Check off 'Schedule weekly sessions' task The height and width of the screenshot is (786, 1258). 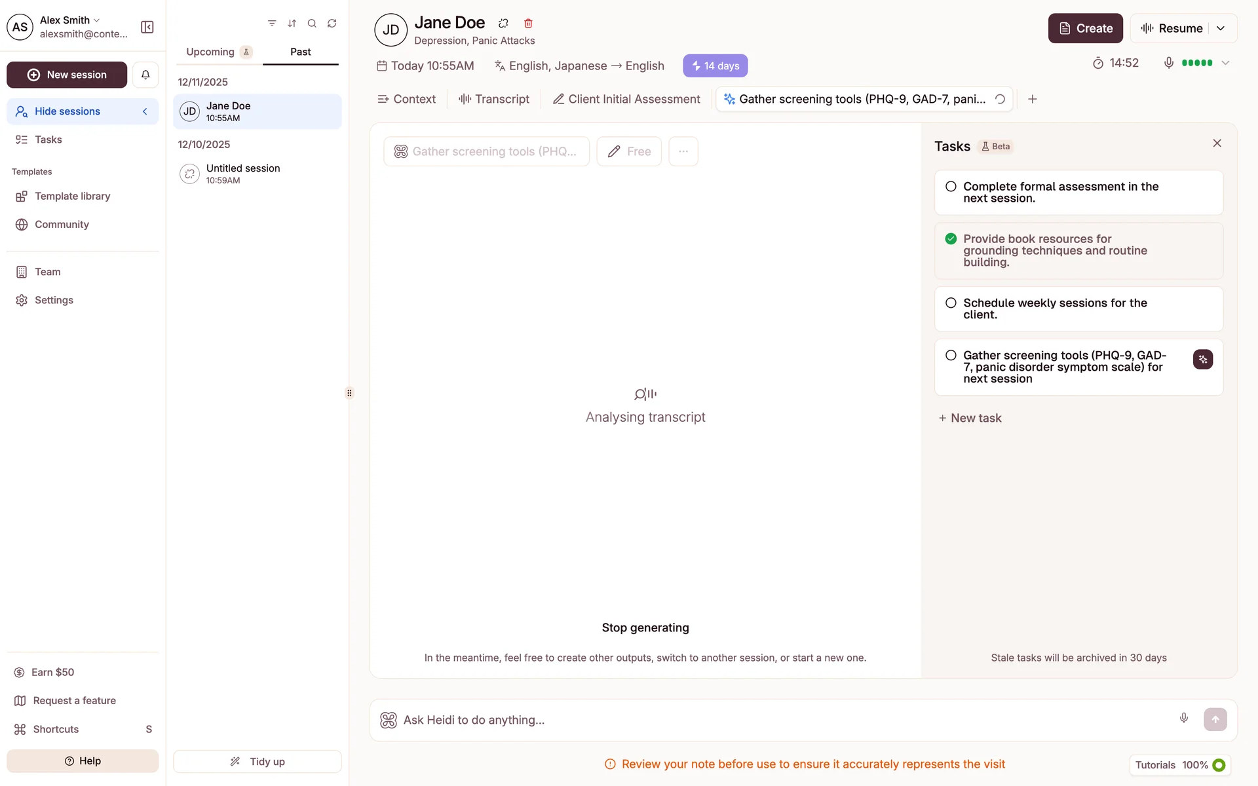tap(951, 303)
